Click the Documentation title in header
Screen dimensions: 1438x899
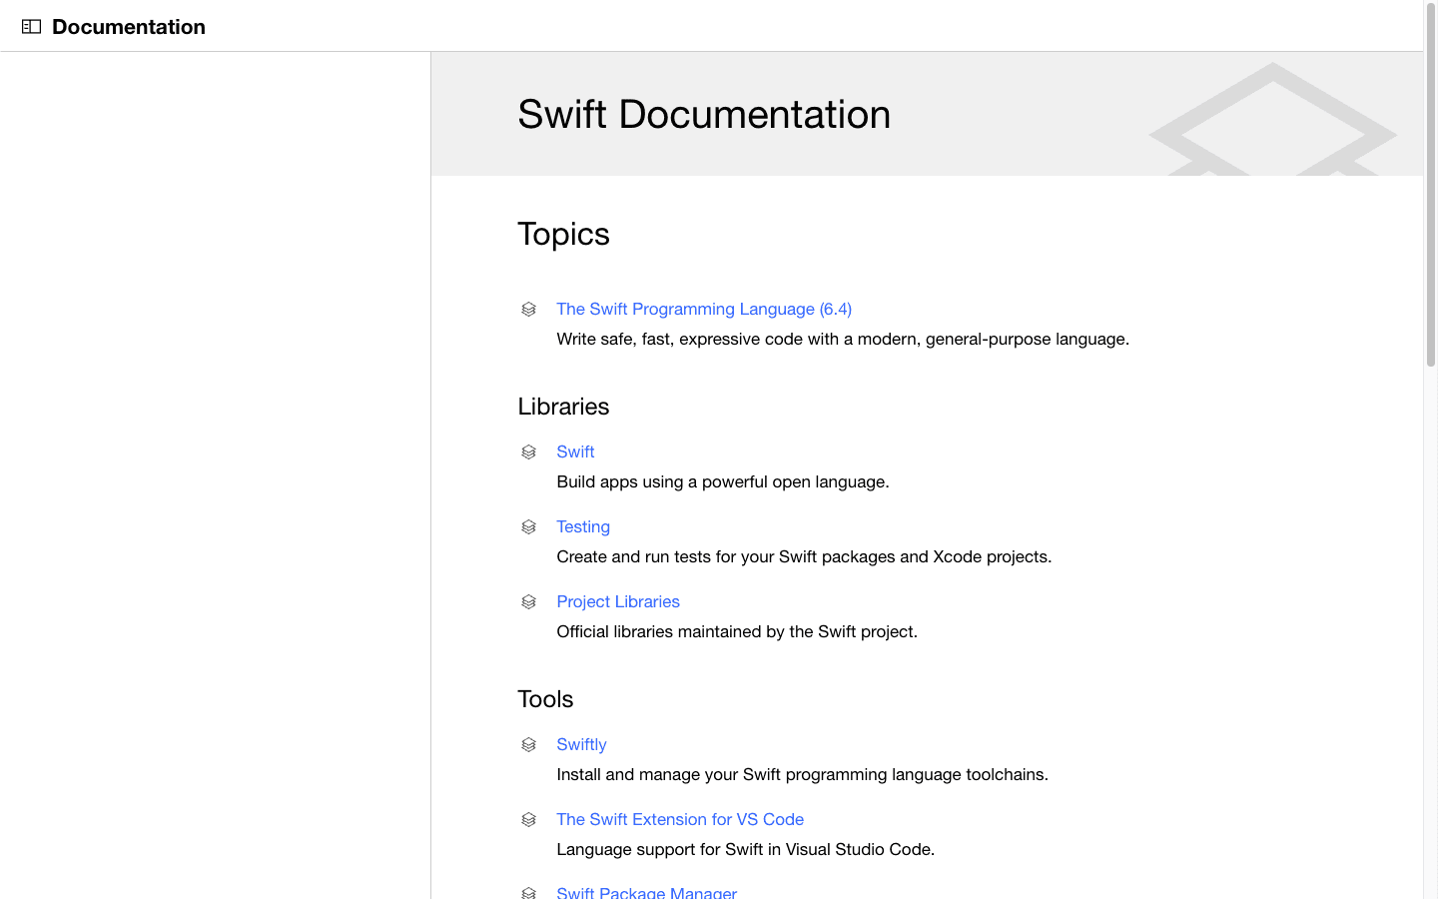click(129, 27)
